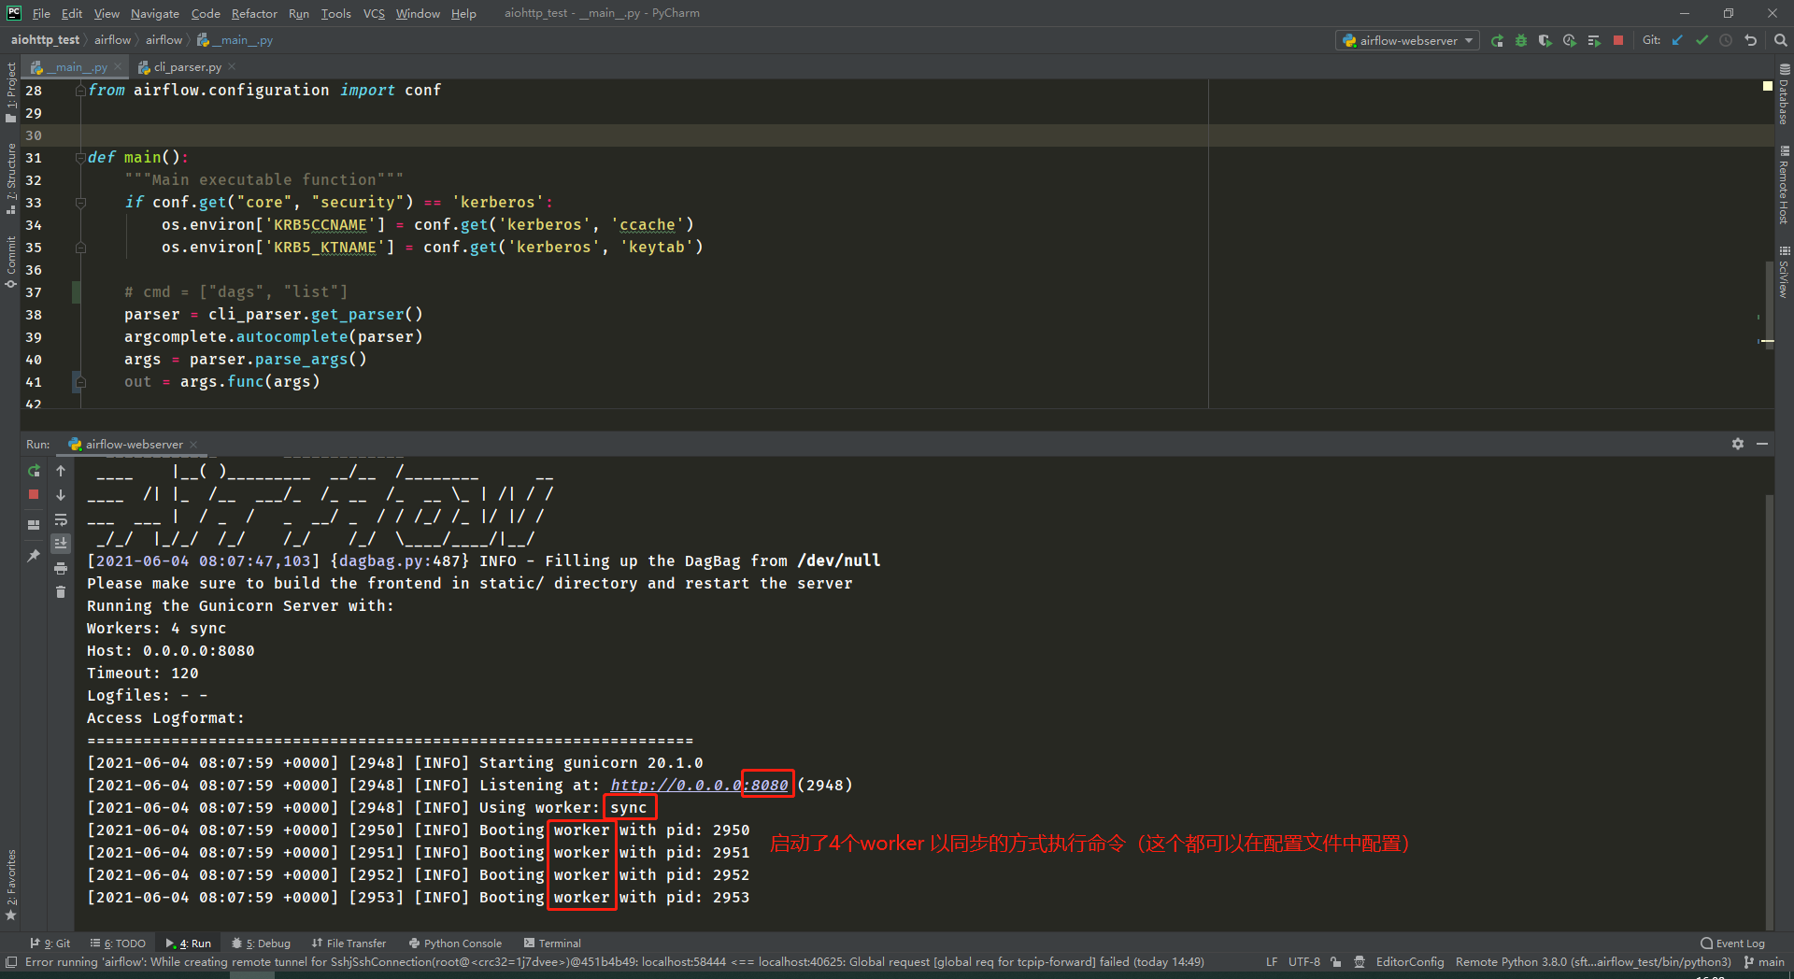Change the UTF-8 file encoding in status bar
Screen dimensions: 1794x979
[x=1304, y=962]
